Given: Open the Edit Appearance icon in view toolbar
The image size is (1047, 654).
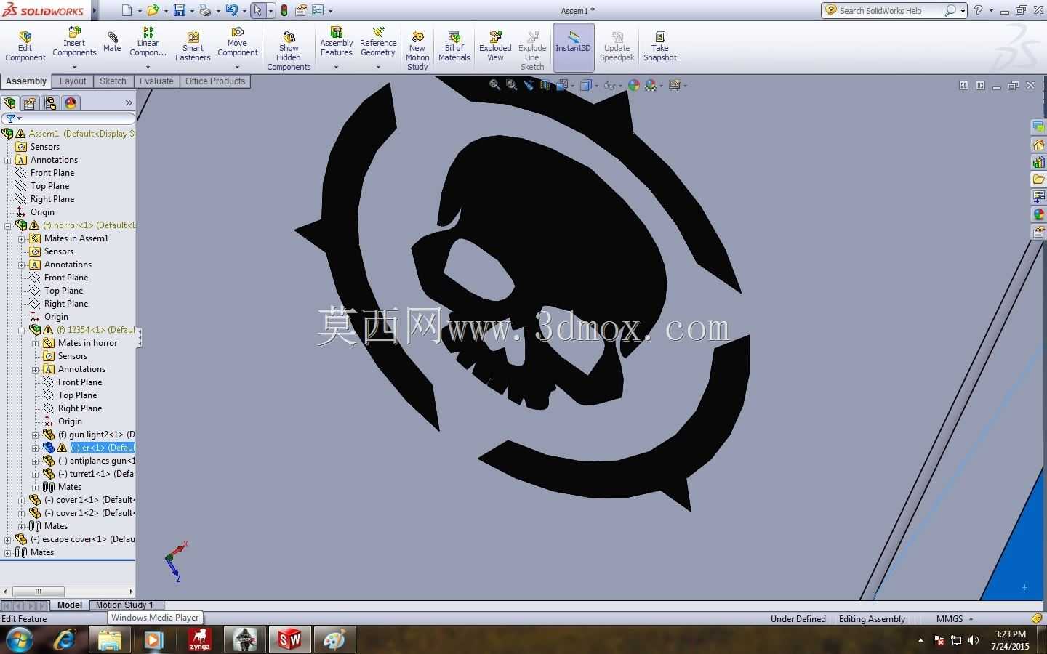Looking at the screenshot, I should point(634,85).
